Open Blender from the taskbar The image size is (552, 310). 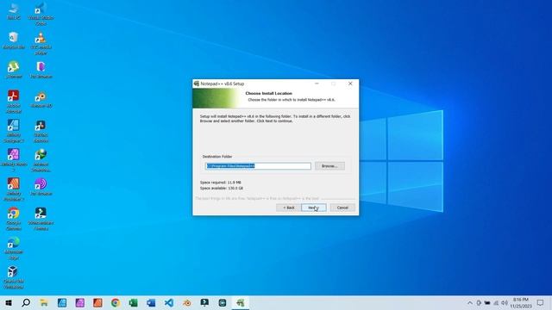[187, 302]
